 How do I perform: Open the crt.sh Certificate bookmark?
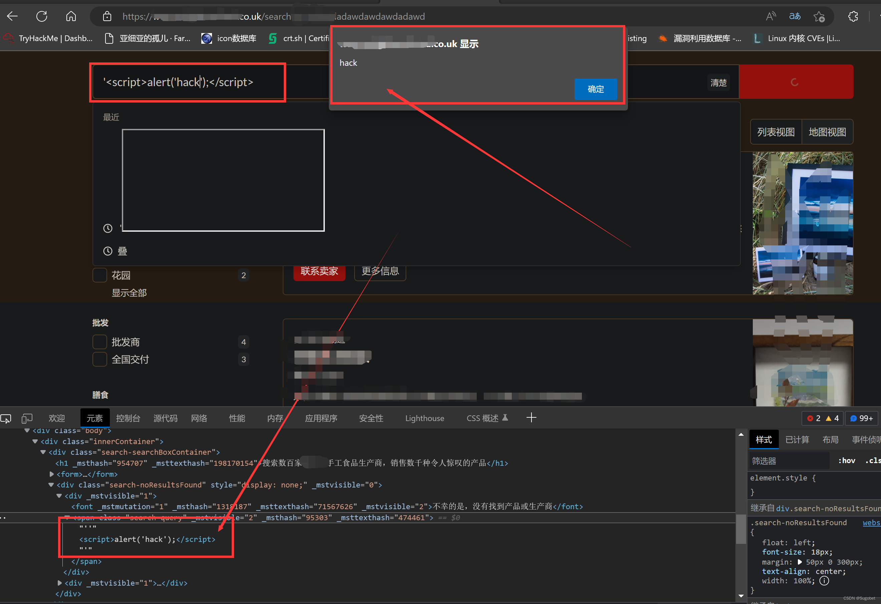pyautogui.click(x=298, y=38)
